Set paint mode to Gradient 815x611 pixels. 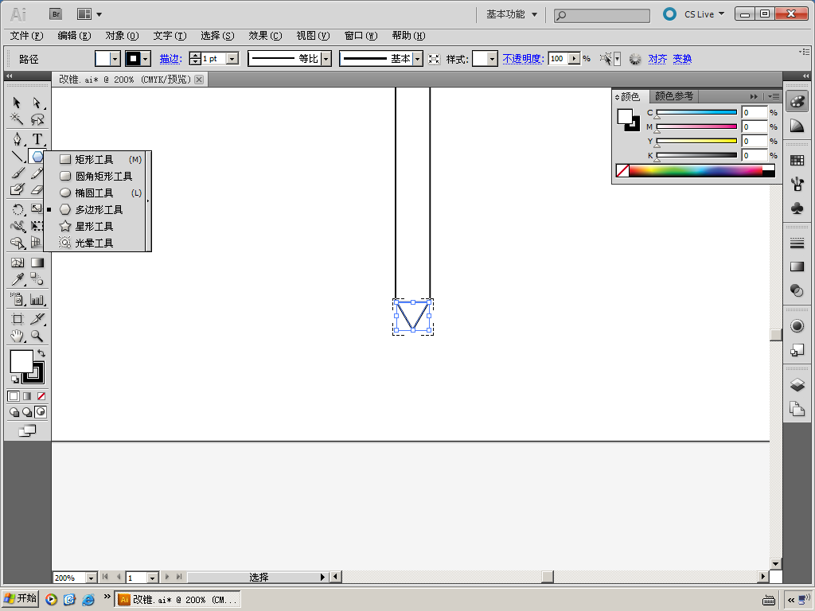click(x=27, y=396)
